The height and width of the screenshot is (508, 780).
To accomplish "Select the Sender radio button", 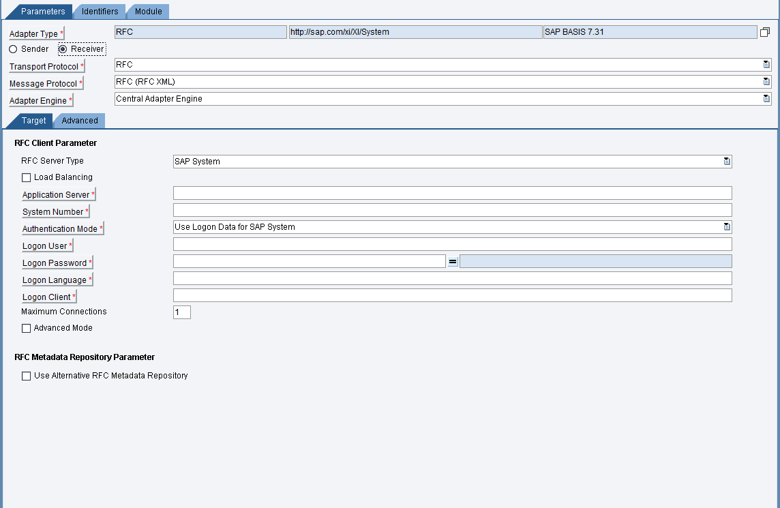I will click(x=12, y=48).
